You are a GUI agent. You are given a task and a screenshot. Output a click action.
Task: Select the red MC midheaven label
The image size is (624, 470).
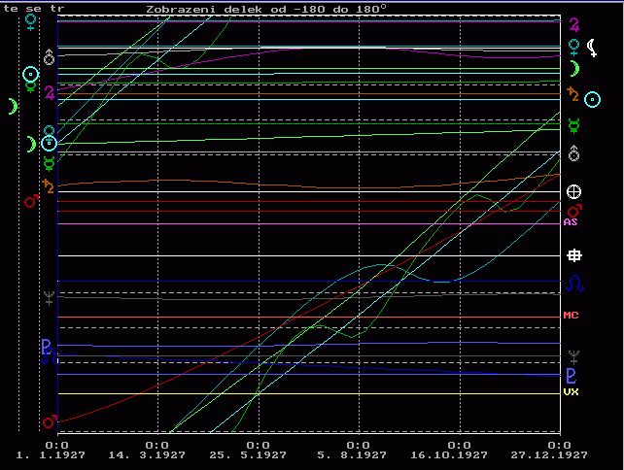coord(571,316)
